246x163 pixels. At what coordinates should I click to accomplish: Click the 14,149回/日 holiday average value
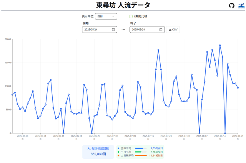point(156,156)
